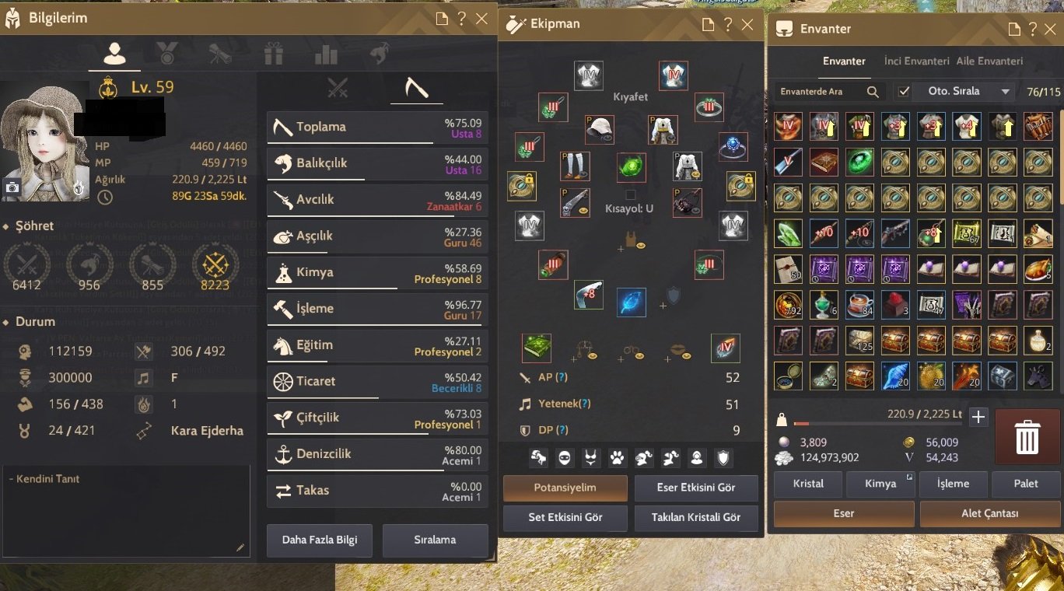Select the crossed swords combat skills icon
This screenshot has height=591, width=1064.
(x=337, y=88)
